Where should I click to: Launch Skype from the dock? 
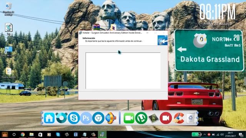point(73,118)
